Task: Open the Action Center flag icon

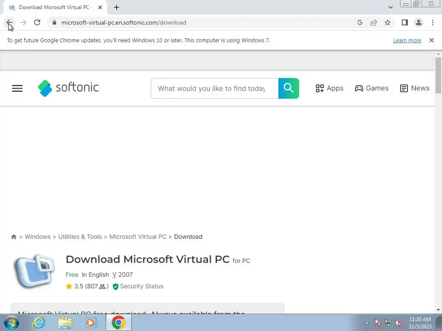Action: [x=377, y=323]
